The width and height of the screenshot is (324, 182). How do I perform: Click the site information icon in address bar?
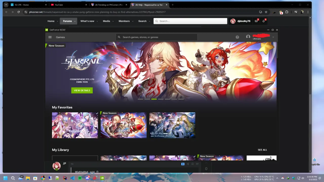pos(26,12)
